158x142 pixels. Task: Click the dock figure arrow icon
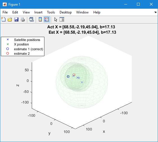click(x=155, y=12)
